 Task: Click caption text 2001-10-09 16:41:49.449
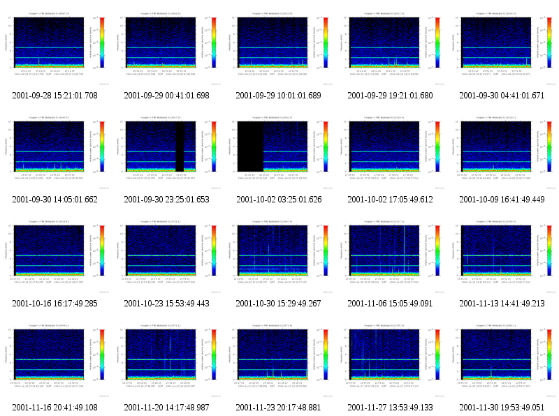[x=502, y=200]
